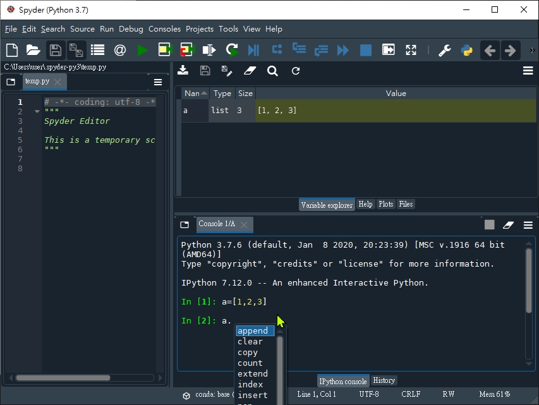Image resolution: width=539 pixels, height=405 pixels.
Task: Click the console vertical scrollbar thumb
Action: 529,281
